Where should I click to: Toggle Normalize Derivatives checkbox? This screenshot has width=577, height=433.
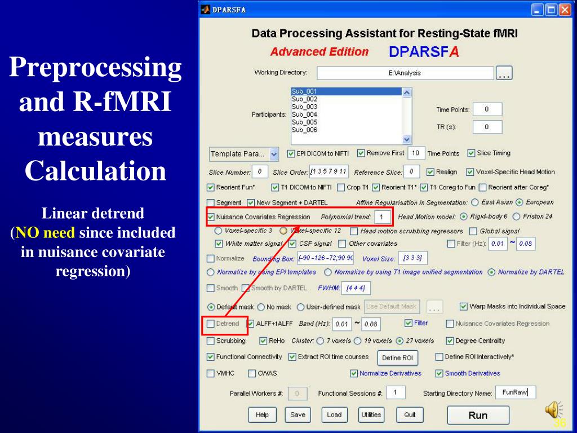coord(354,373)
